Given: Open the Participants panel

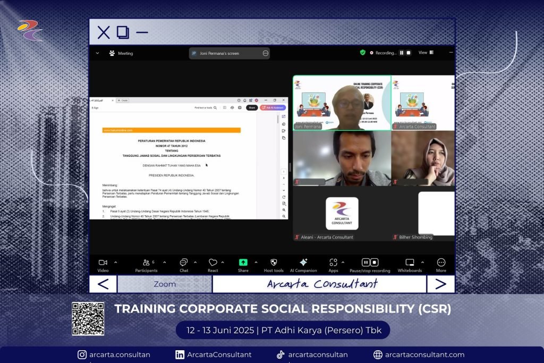Looking at the screenshot, I should click(146, 263).
